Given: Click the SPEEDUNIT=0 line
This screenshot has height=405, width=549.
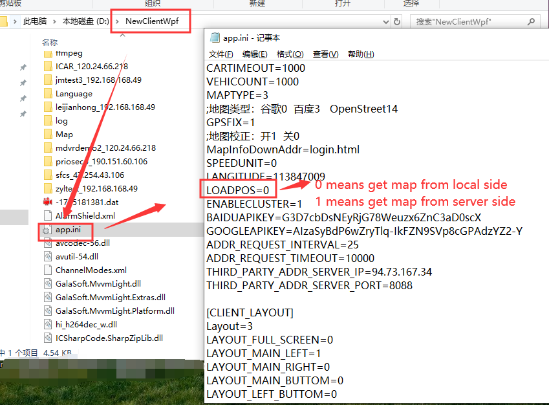Looking at the screenshot, I should (242, 163).
